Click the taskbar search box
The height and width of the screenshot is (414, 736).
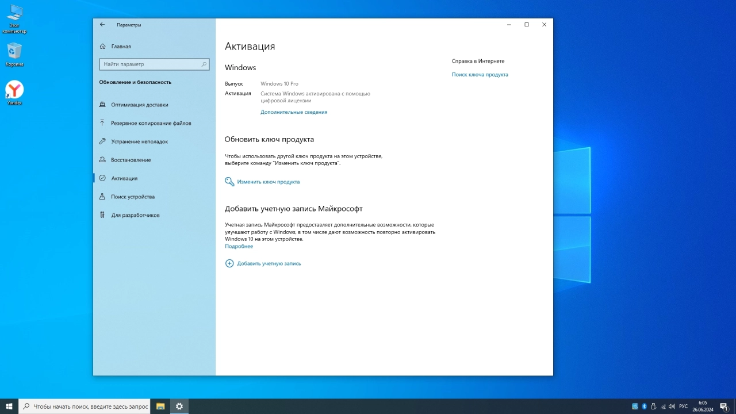tap(85, 406)
